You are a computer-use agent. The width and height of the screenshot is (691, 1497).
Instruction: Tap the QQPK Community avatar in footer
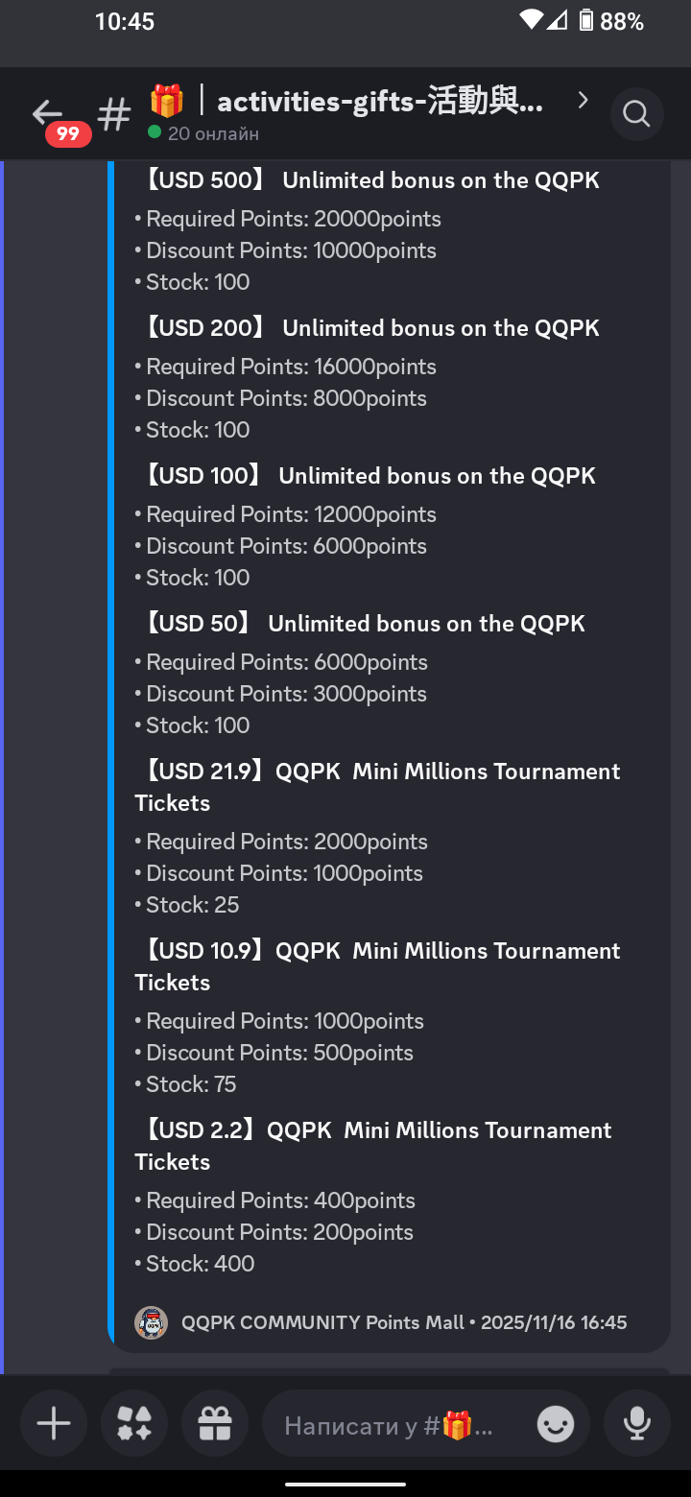point(152,1322)
